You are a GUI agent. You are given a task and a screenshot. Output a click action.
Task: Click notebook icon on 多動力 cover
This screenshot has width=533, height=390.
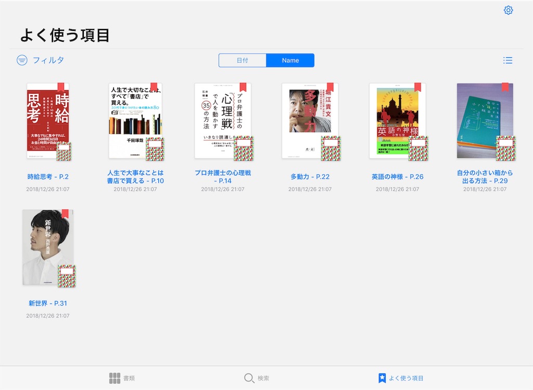(331, 148)
